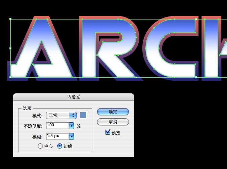Expand the 模糊 blur arrow menu
Image resolution: width=227 pixels, height=169 pixels.
click(x=71, y=136)
